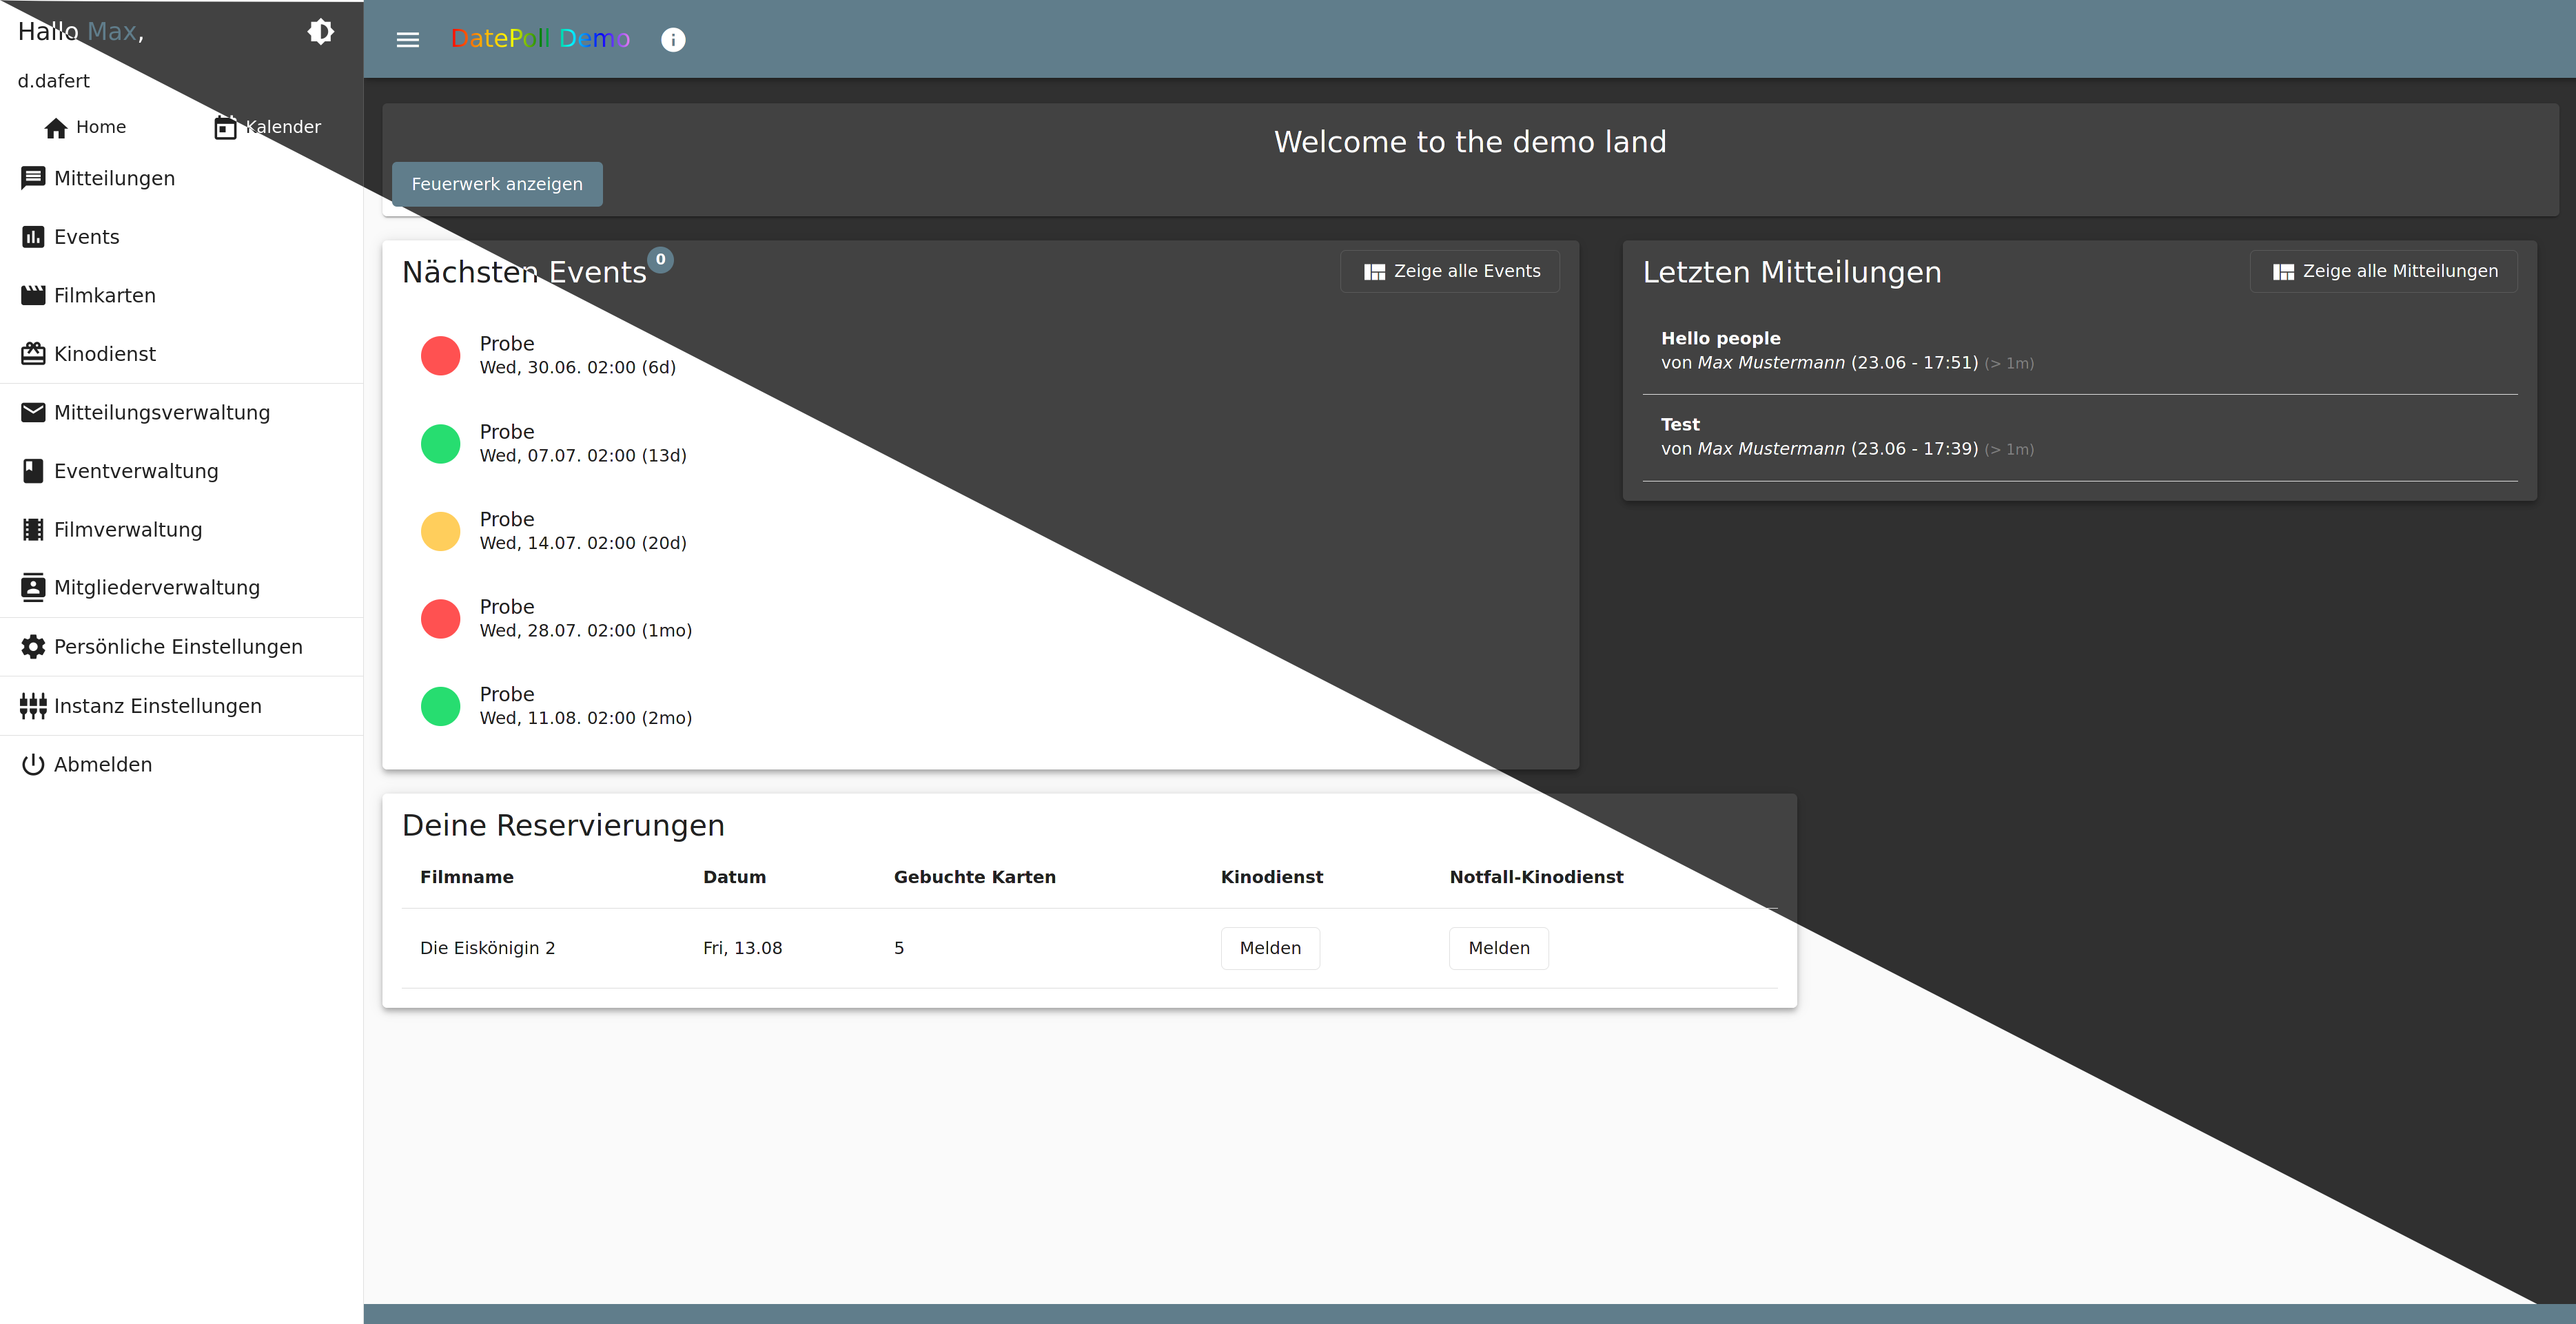
Task: Open Mitteilungsverwaltung envelope icon
Action: 33,413
